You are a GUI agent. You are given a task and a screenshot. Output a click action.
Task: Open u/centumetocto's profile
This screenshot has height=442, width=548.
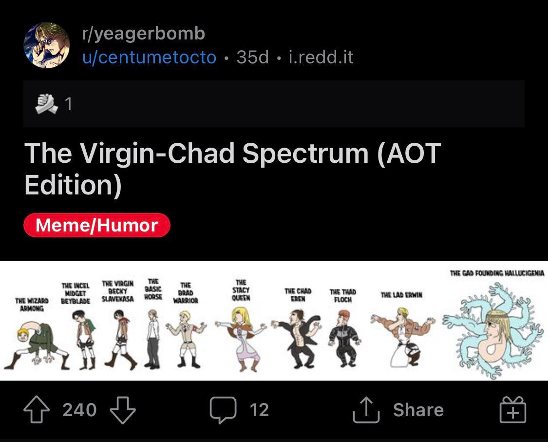click(x=149, y=58)
